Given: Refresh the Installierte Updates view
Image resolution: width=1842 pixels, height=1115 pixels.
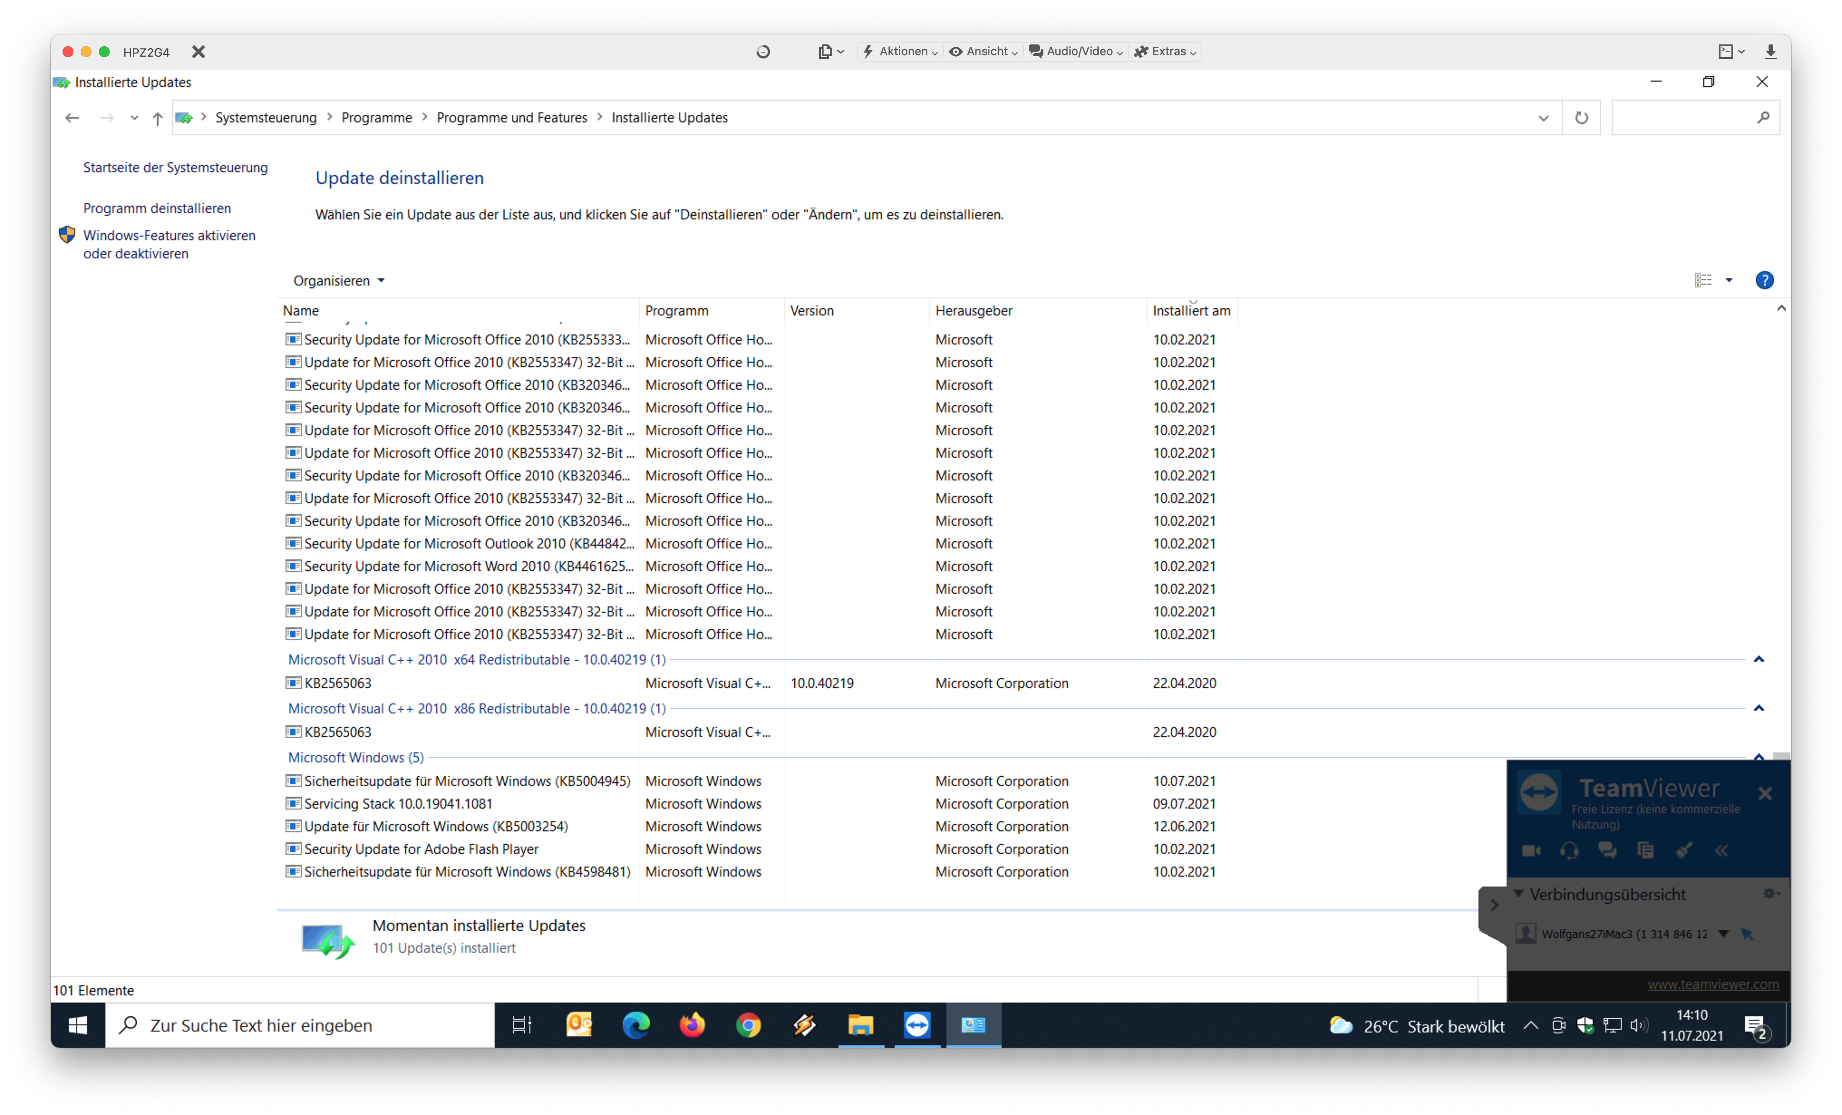Looking at the screenshot, I should coord(1581,117).
